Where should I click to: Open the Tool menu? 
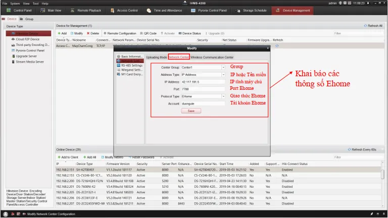point(36,3)
